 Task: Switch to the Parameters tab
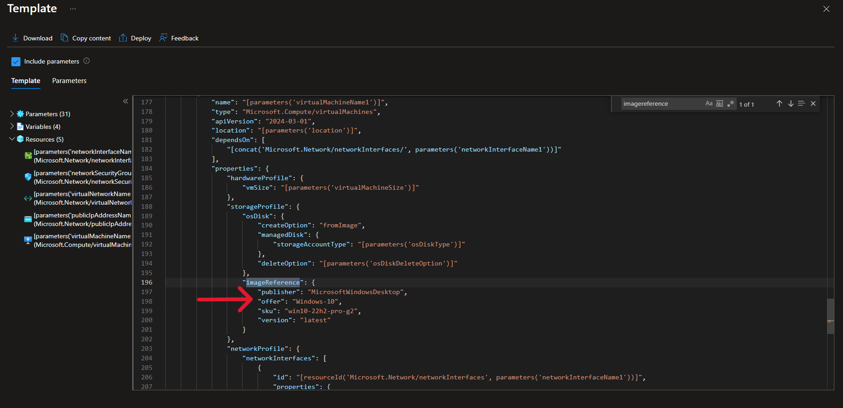[x=69, y=81]
